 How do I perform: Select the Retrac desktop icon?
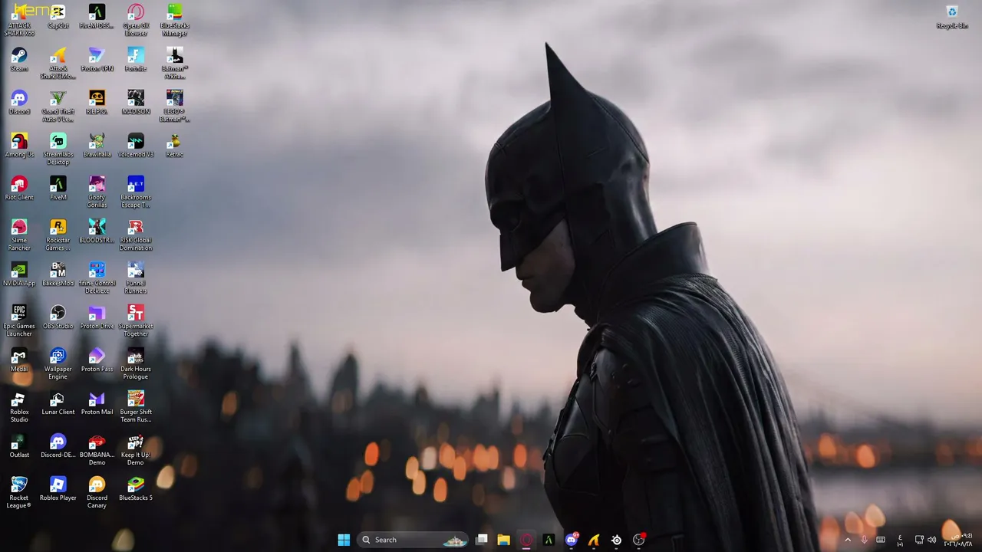(x=175, y=146)
